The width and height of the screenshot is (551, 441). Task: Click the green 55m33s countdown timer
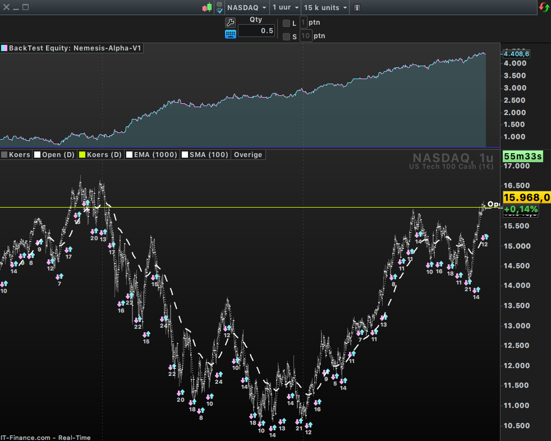click(523, 156)
